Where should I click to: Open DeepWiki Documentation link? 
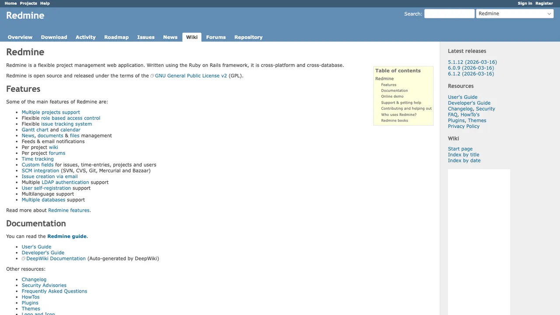click(56, 259)
